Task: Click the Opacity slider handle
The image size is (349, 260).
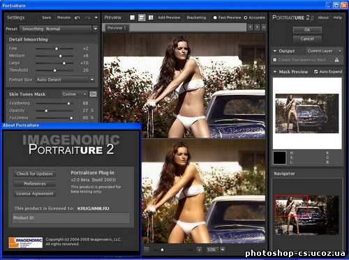Action: (46, 111)
